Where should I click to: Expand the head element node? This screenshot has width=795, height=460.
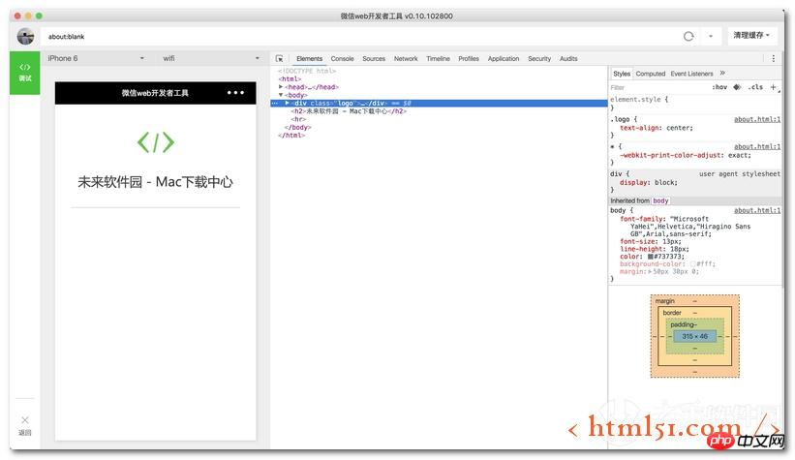pyautogui.click(x=281, y=87)
